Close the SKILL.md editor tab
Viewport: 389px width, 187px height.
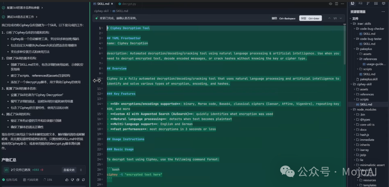[112, 4]
